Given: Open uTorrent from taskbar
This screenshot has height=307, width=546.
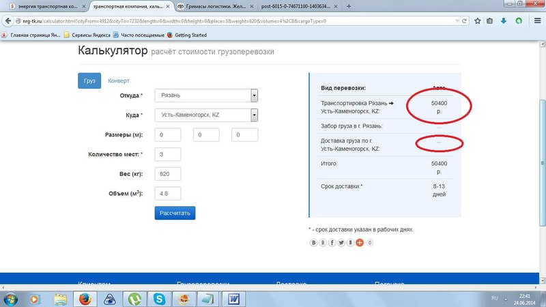Looking at the screenshot, I should [134, 299].
